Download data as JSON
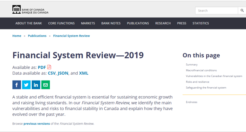The width and height of the screenshot is (246, 132). [63, 73]
